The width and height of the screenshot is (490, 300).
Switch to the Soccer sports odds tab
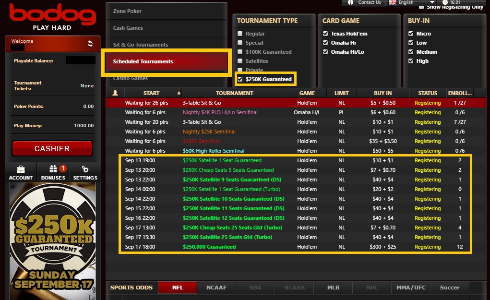click(450, 288)
